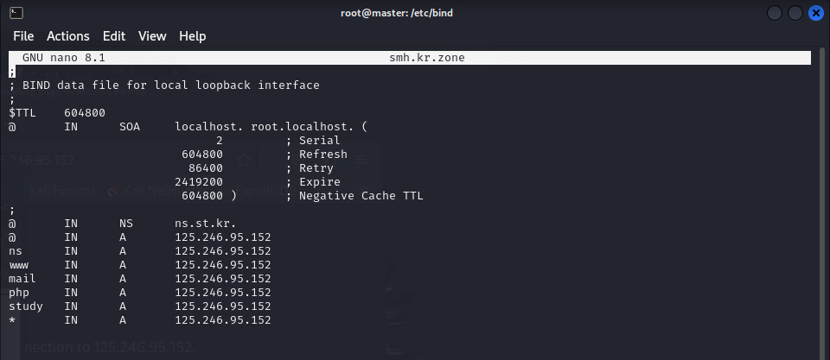Click the smh.kr.zone filename in nano header
The width and height of the screenshot is (830, 360).
click(426, 58)
